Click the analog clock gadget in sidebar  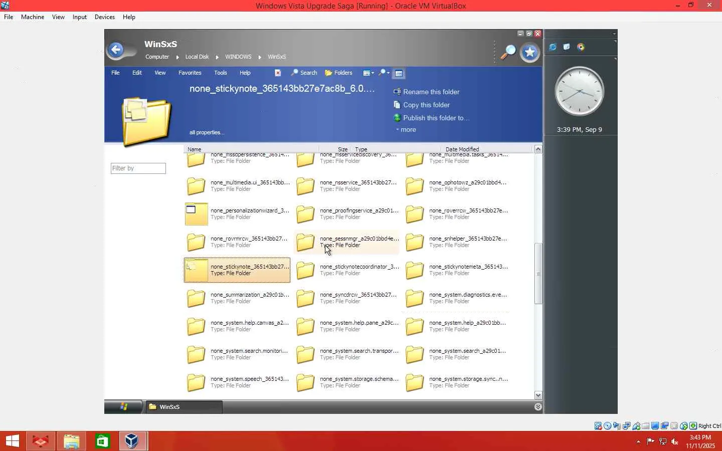coord(580,92)
